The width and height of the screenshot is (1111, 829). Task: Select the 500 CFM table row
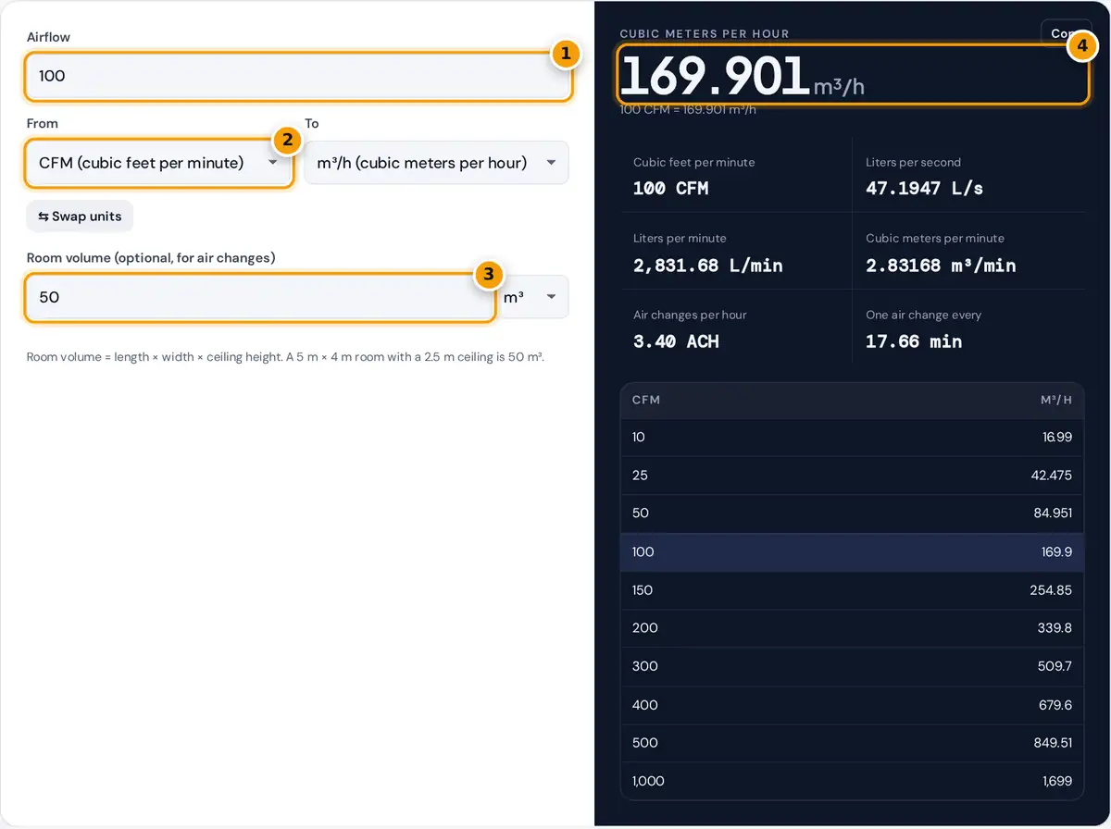point(852,743)
